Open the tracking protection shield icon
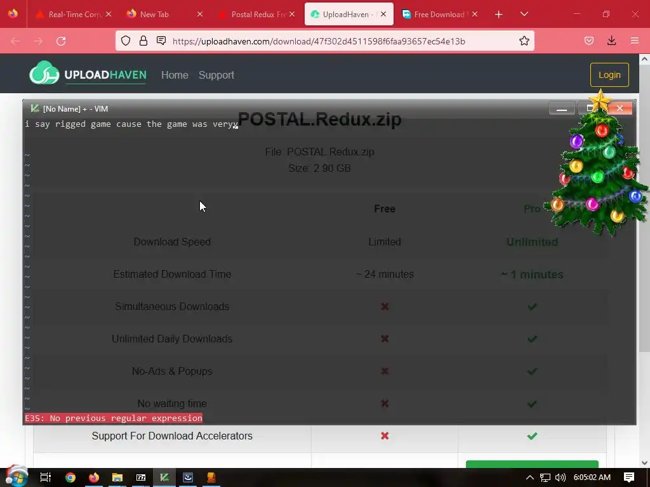 point(126,41)
